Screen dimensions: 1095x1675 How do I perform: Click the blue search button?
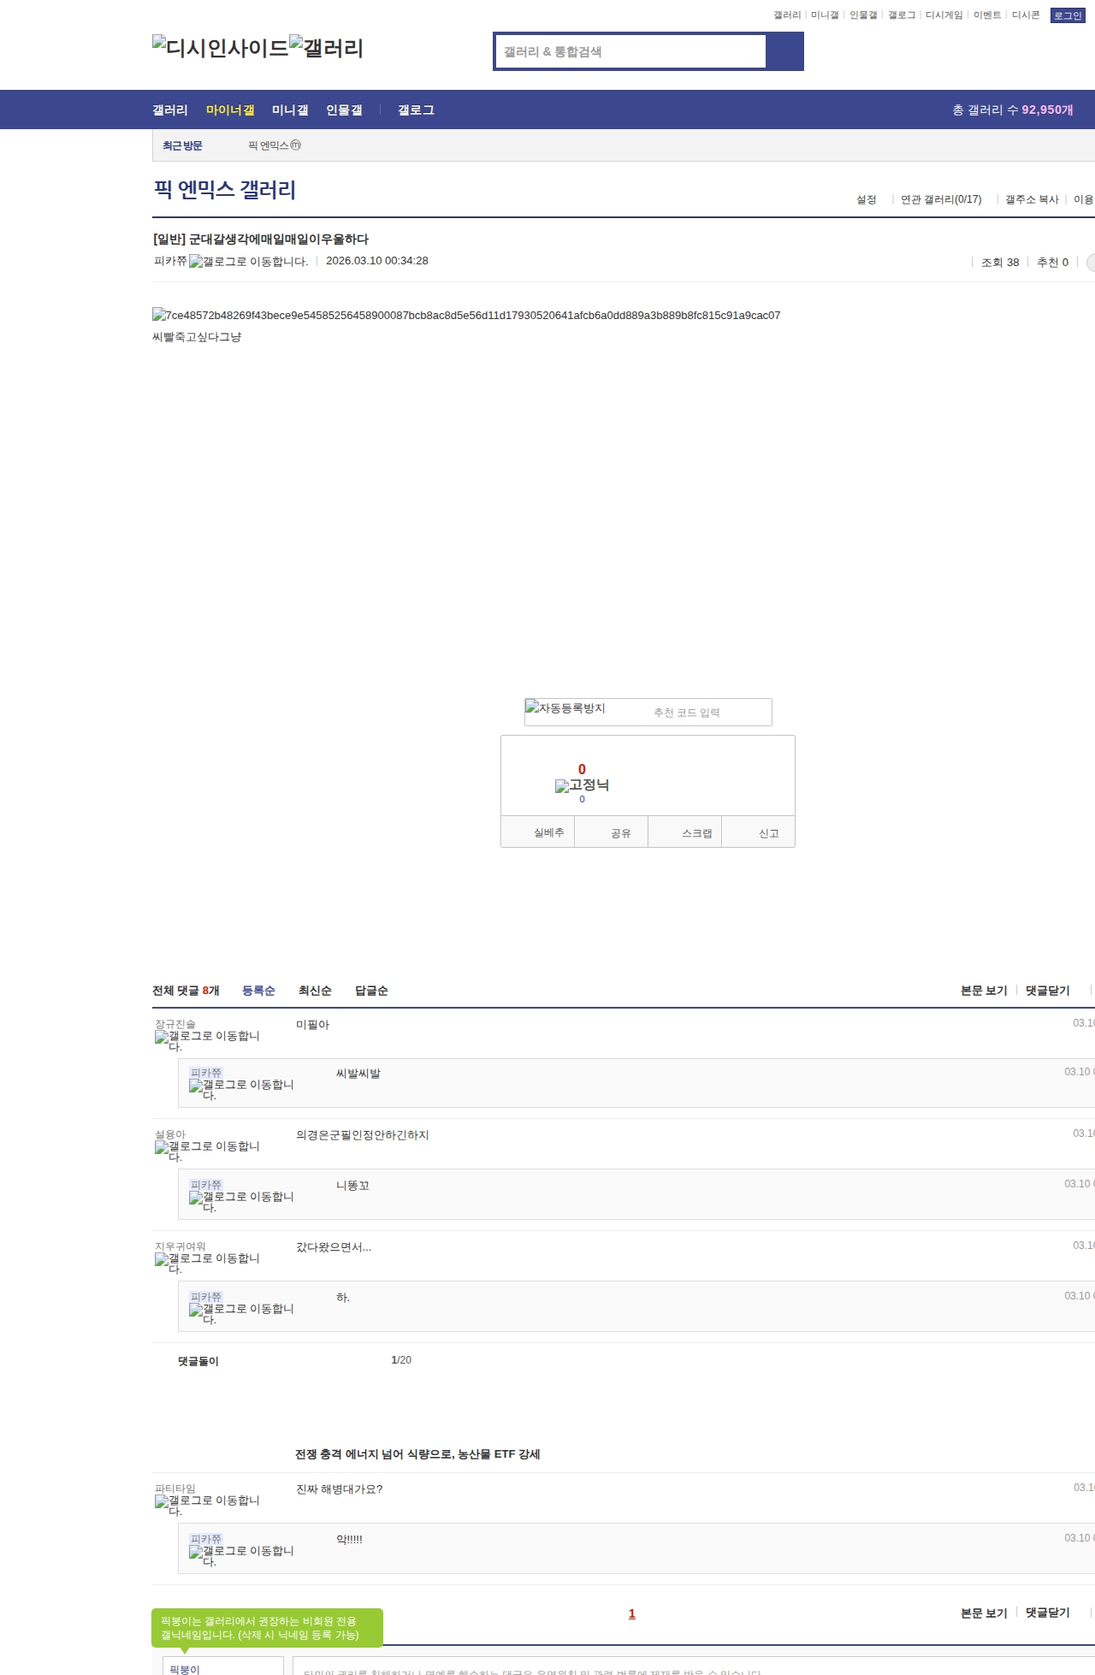click(784, 51)
